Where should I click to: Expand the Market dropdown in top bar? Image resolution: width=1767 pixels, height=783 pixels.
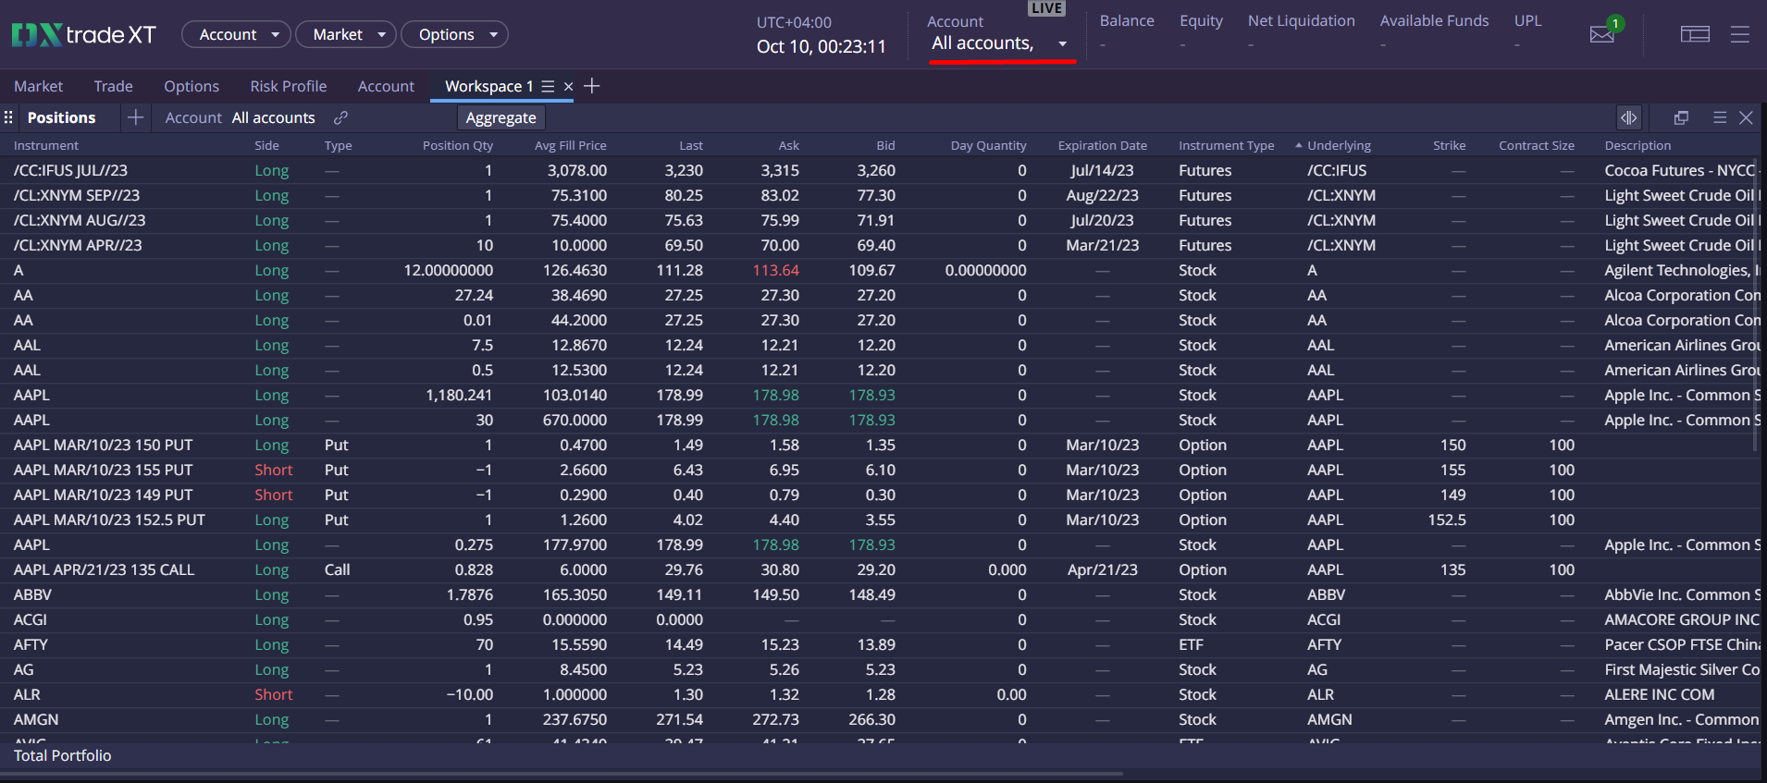tap(346, 34)
